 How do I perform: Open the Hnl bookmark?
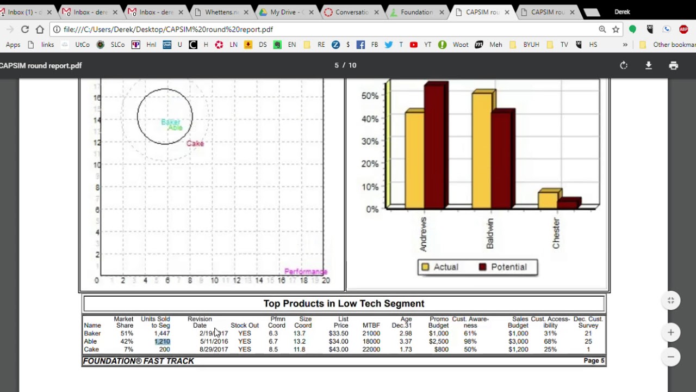(x=144, y=45)
